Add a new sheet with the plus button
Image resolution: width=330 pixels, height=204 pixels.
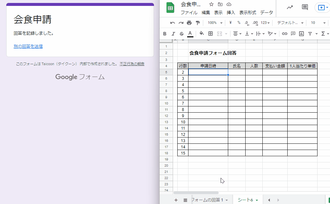click(176, 200)
